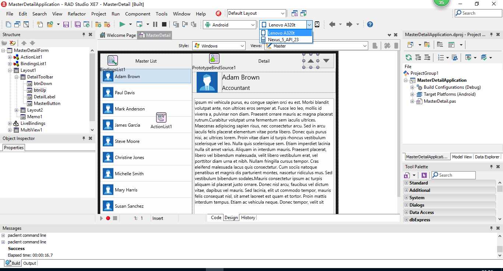This screenshot has height=271, width=503.
Task: Open the Tools menu
Action: click(161, 14)
